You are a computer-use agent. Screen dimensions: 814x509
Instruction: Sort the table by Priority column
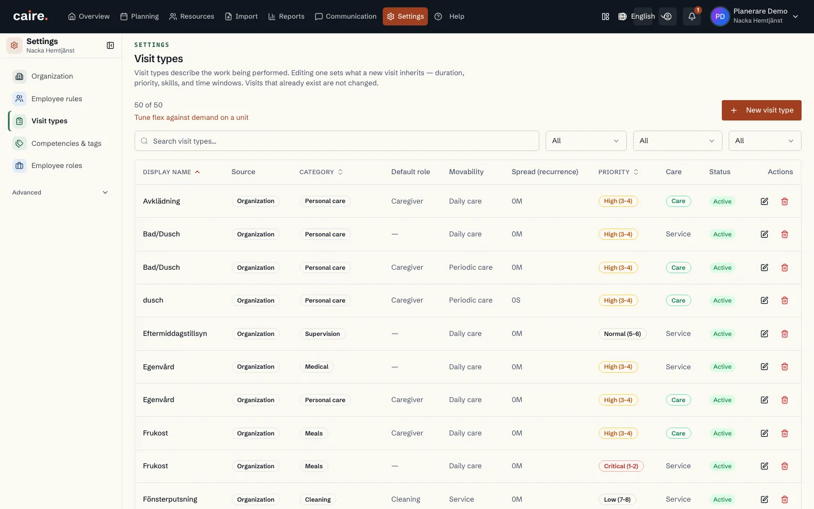[x=618, y=172]
